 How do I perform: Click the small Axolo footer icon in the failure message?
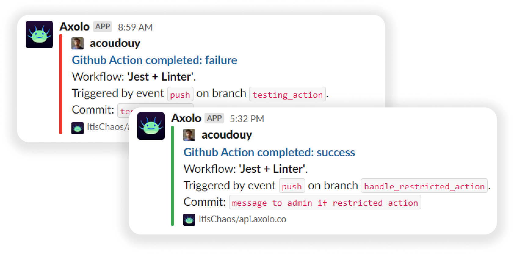(78, 128)
